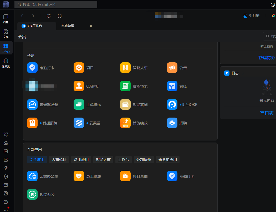Open the 考勤打卡 app in 全员 section
Viewport: 276px width, 212px height.
click(32, 68)
